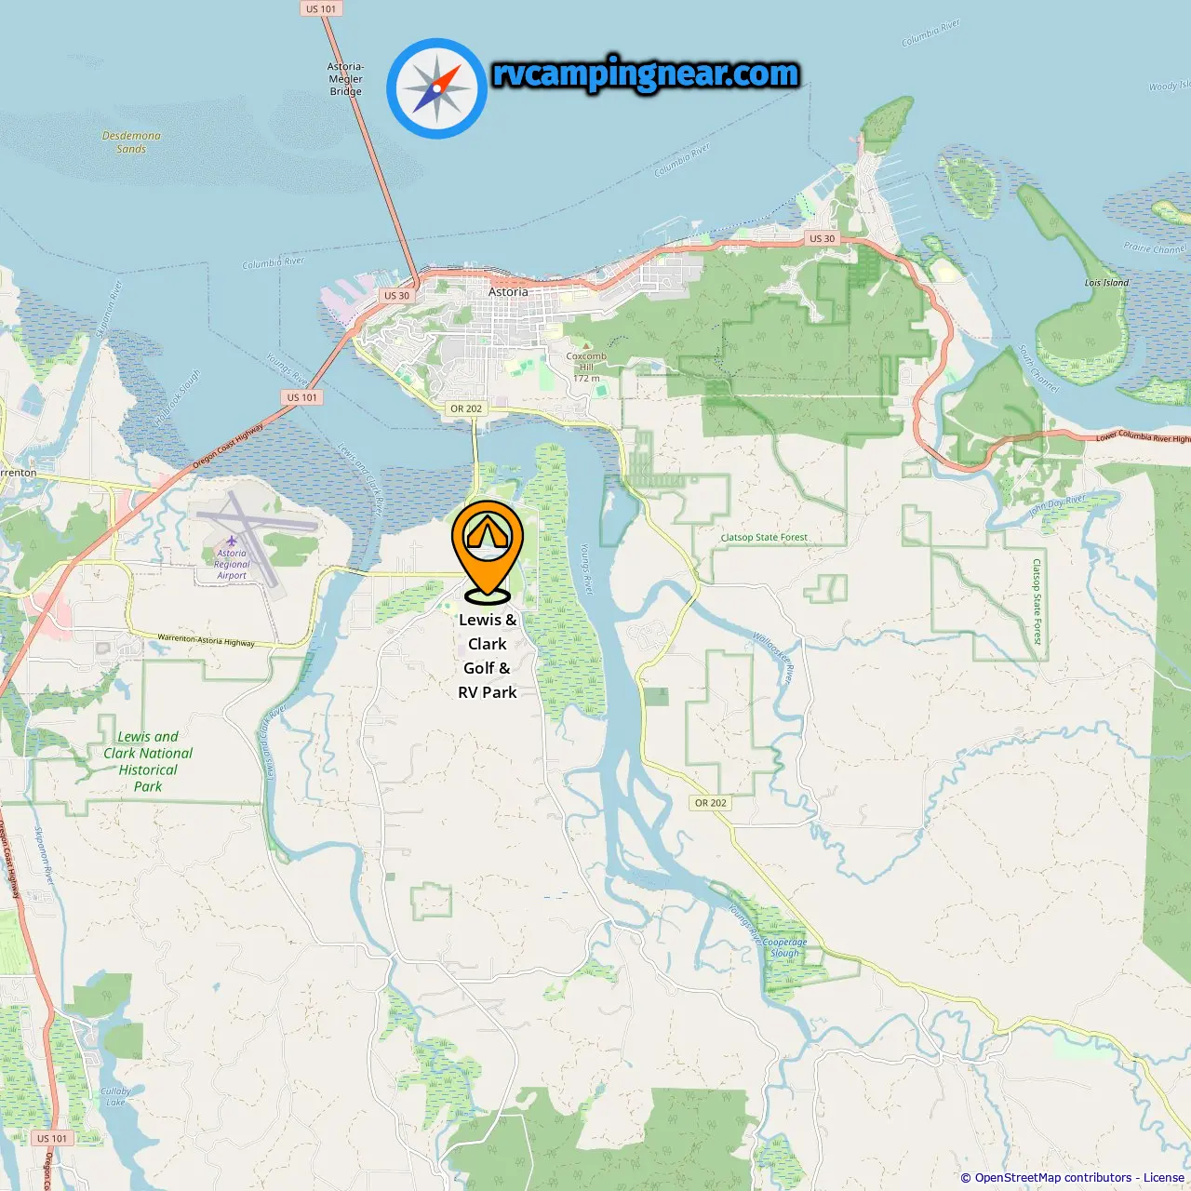Viewport: 1191px width, 1191px height.
Task: Click the Lewis and Clark National Historical Park label
Action: click(148, 761)
